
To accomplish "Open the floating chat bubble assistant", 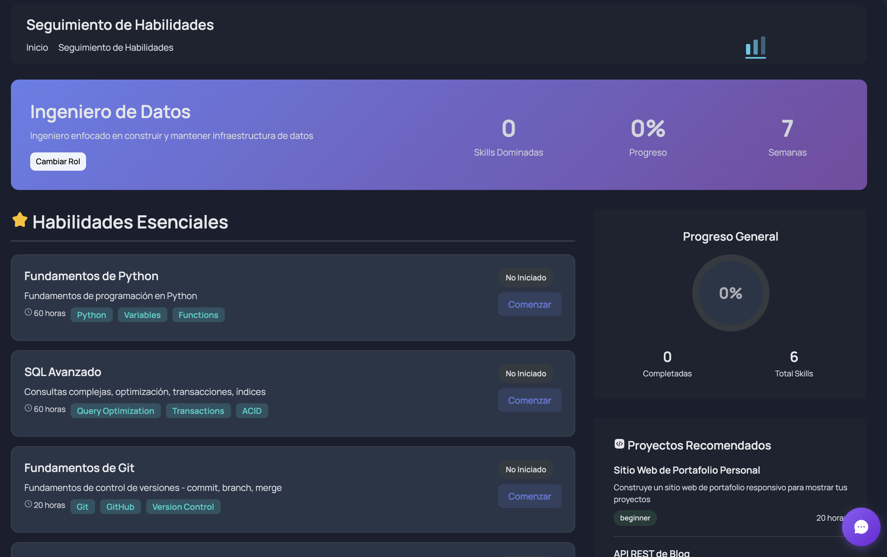I will click(x=861, y=527).
